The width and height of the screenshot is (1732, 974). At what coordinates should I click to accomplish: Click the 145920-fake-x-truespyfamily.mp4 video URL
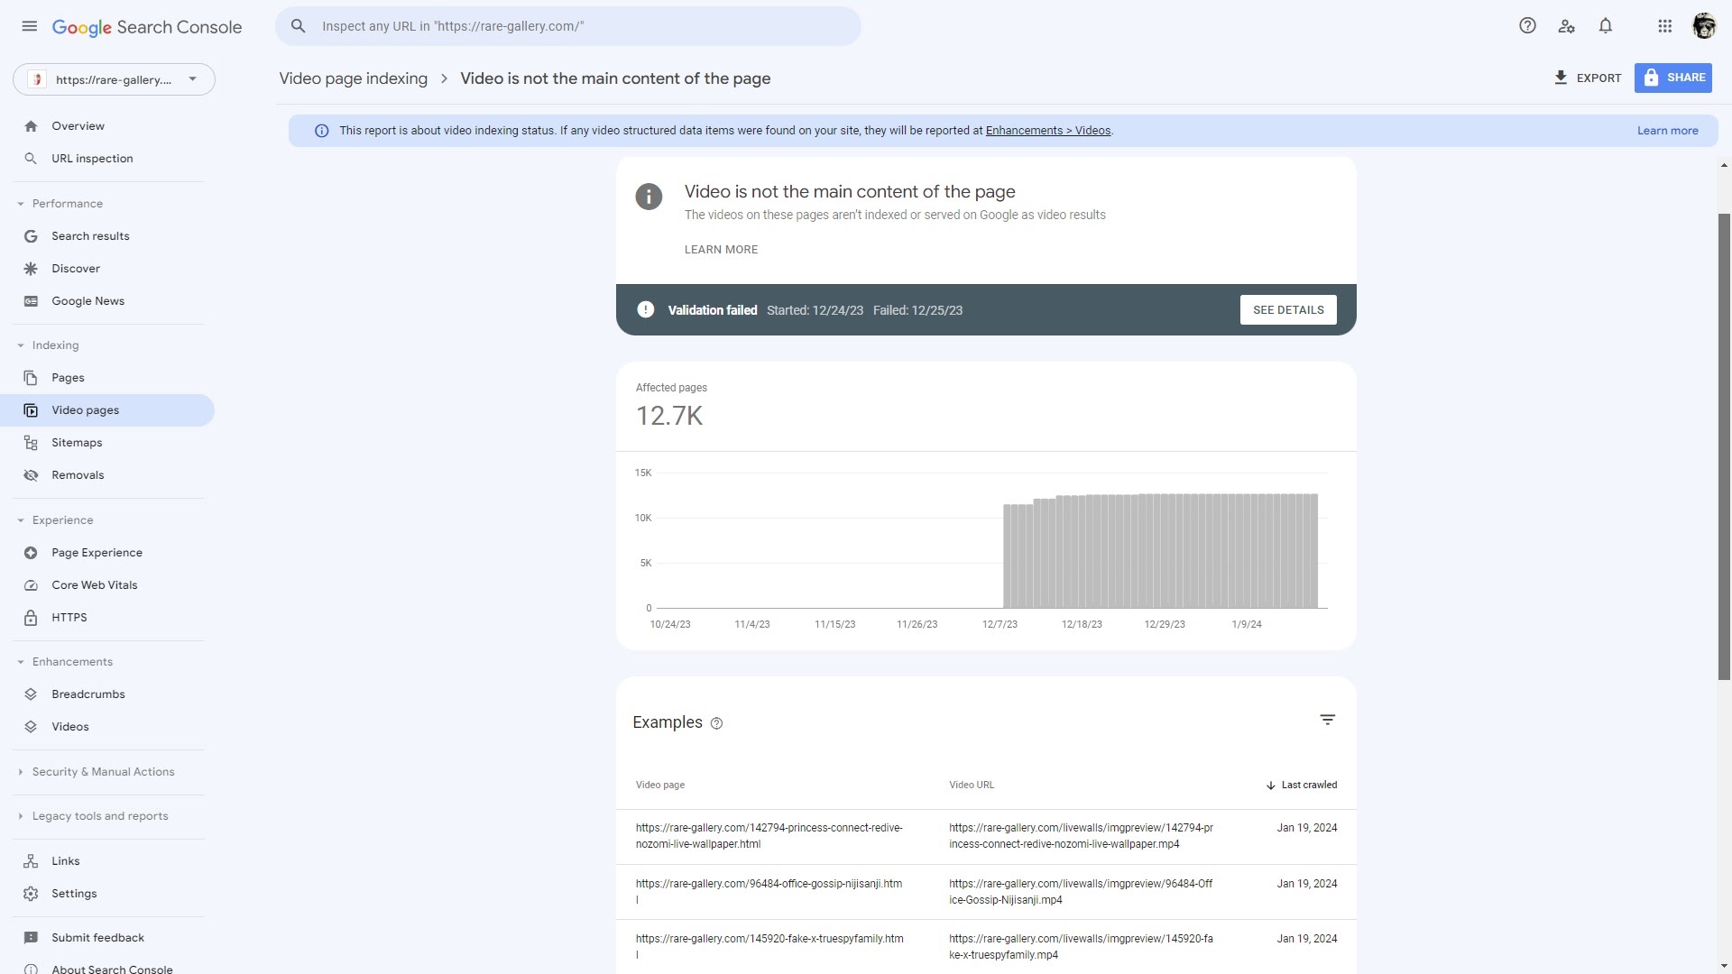pyautogui.click(x=1081, y=947)
